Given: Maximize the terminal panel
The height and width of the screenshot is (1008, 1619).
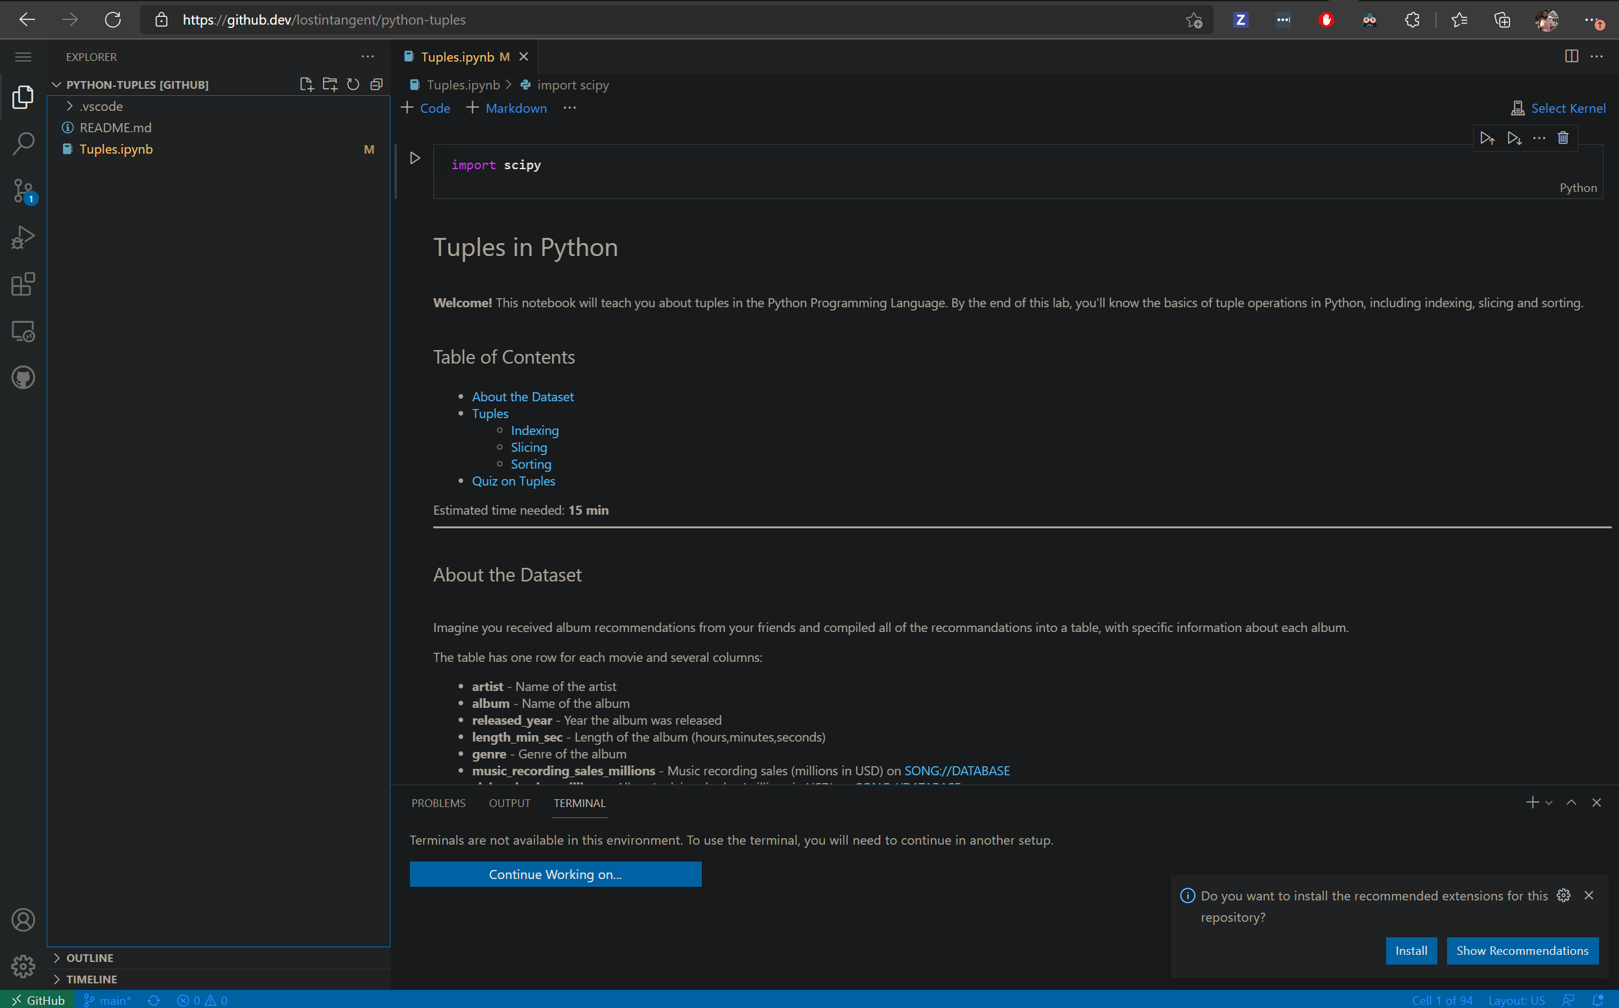Looking at the screenshot, I should click(x=1571, y=803).
